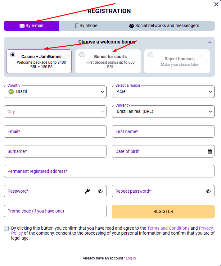Click the REGISTER button
The image size is (221, 266).
[x=163, y=212]
